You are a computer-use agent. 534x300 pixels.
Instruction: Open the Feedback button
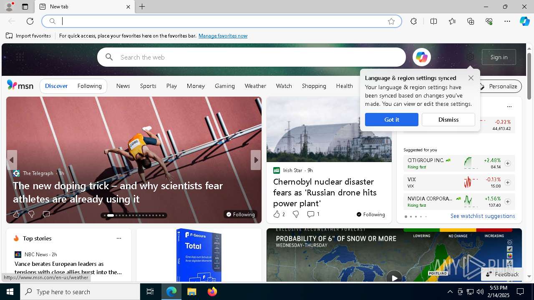[x=502, y=274]
